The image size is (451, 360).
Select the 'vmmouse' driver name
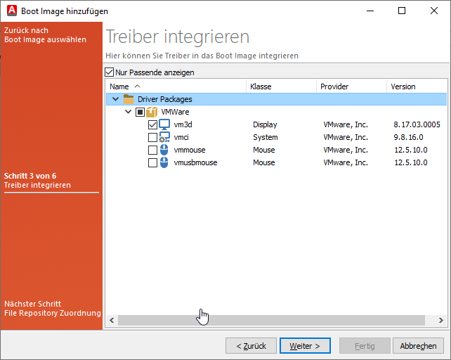[190, 150]
